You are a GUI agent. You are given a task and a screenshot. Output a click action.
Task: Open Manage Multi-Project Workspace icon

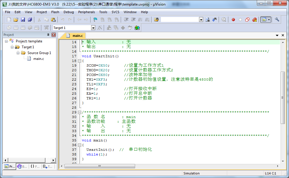[116, 28]
